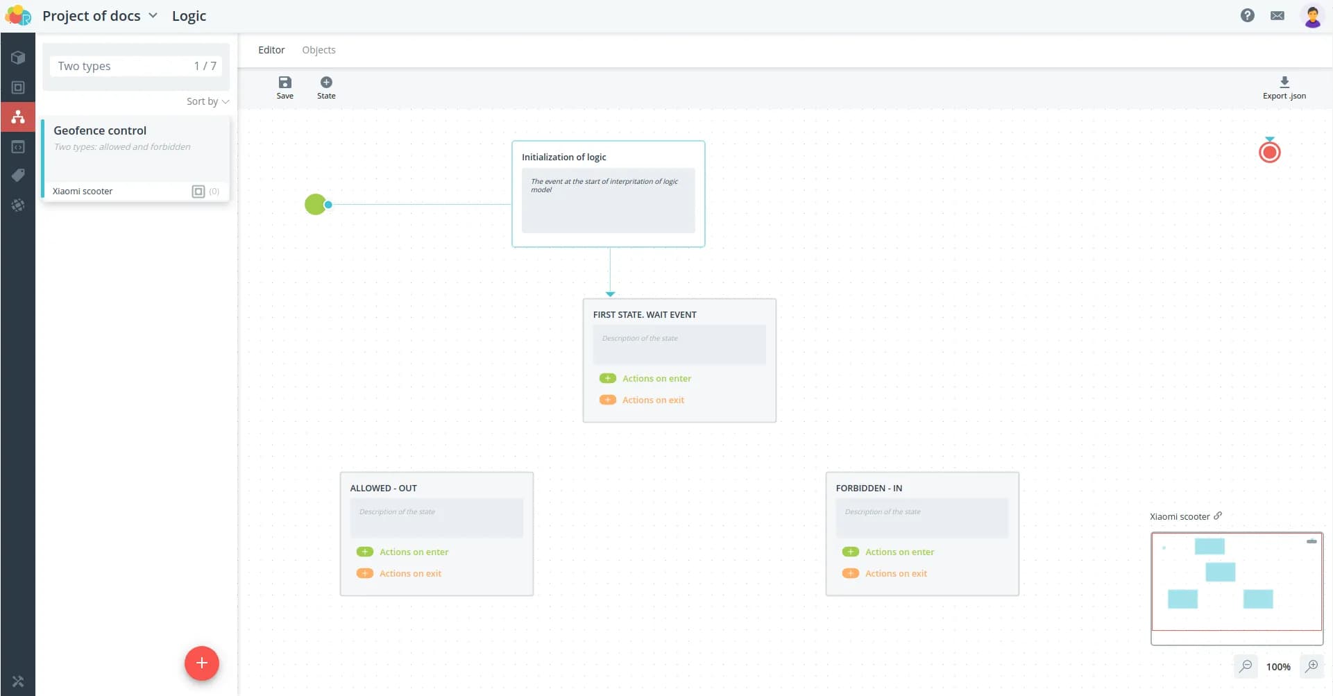Viewport: 1333px width, 696px height.
Task: Add Actions on exit in FORBIDDEN - IN
Action: click(851, 573)
